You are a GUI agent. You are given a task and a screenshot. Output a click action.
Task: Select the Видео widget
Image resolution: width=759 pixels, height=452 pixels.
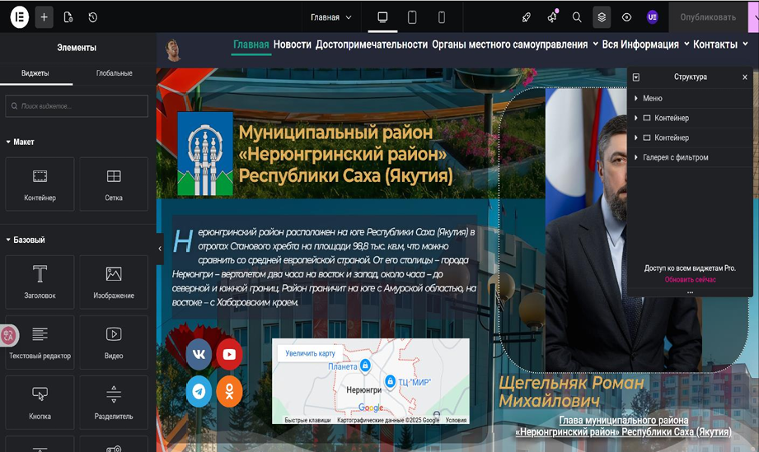point(114,342)
